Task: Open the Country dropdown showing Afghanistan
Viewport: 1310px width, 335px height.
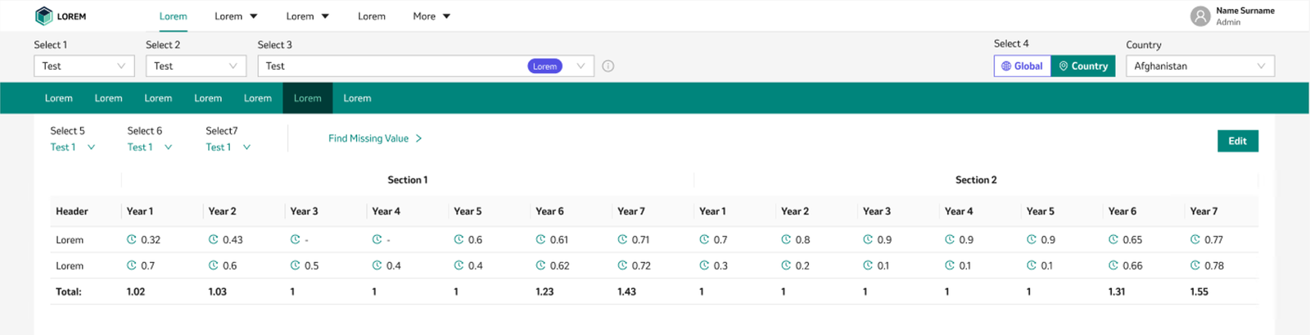Action: 1199,66
